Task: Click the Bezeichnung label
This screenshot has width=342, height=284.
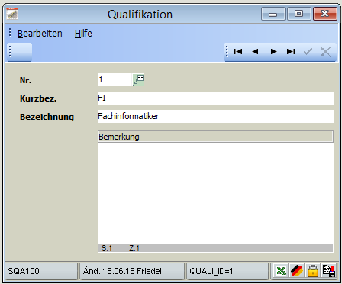Action: [47, 117]
